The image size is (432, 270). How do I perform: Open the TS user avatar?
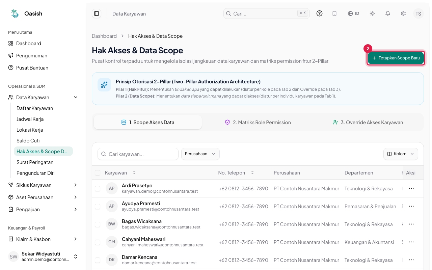418,13
